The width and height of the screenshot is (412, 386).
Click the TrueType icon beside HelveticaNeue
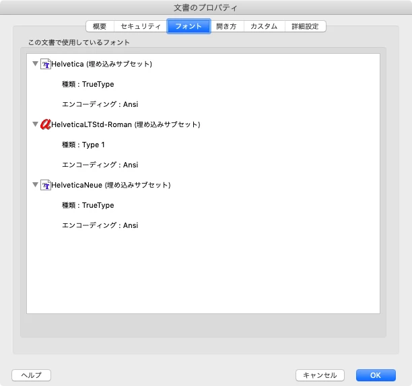pos(46,185)
